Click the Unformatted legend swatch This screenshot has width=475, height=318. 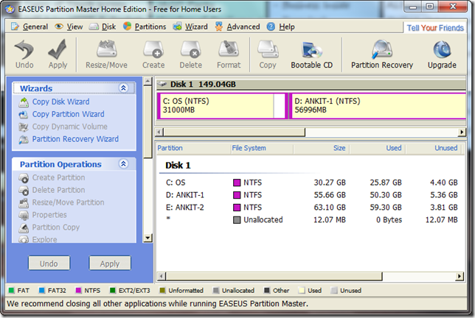point(162,291)
